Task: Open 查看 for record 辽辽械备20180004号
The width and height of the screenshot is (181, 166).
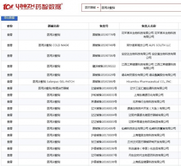Action: (x=10, y=115)
